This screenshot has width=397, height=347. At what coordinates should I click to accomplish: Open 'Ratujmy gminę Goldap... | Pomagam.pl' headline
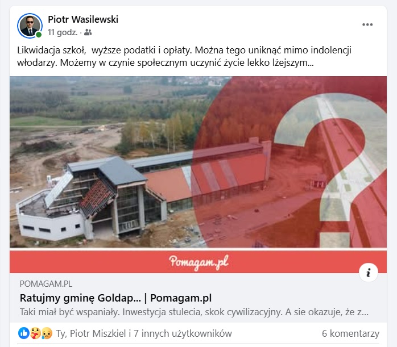click(x=115, y=298)
